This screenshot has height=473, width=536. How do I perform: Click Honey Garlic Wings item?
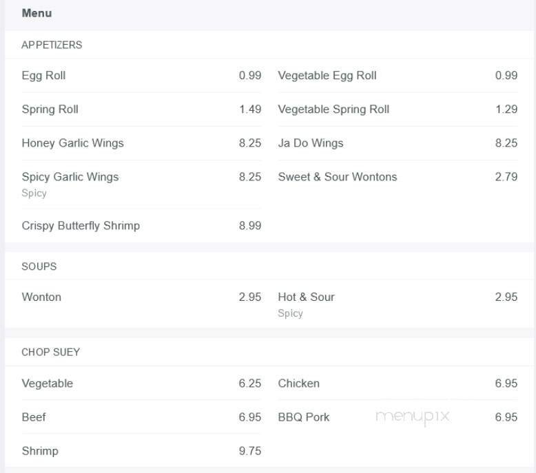pyautogui.click(x=73, y=143)
